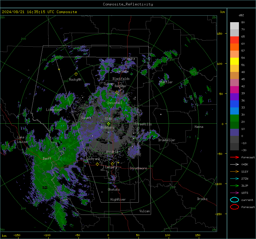This screenshot has width=256, height=239.
Task: Click the orange 111V arrow icon
Action: (234, 171)
